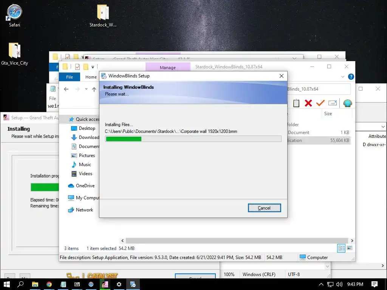Sort files by Size column
This screenshot has width=387, height=290.
(328, 113)
